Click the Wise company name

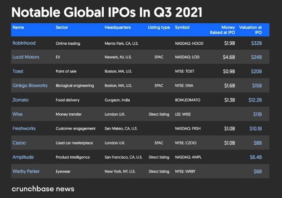18,114
